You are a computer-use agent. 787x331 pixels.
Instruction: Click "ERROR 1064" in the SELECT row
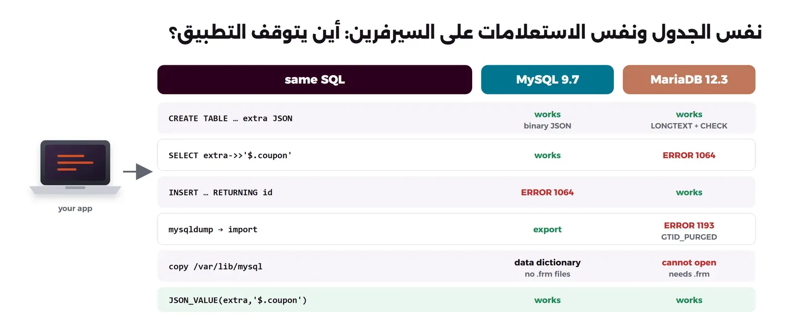pos(689,155)
